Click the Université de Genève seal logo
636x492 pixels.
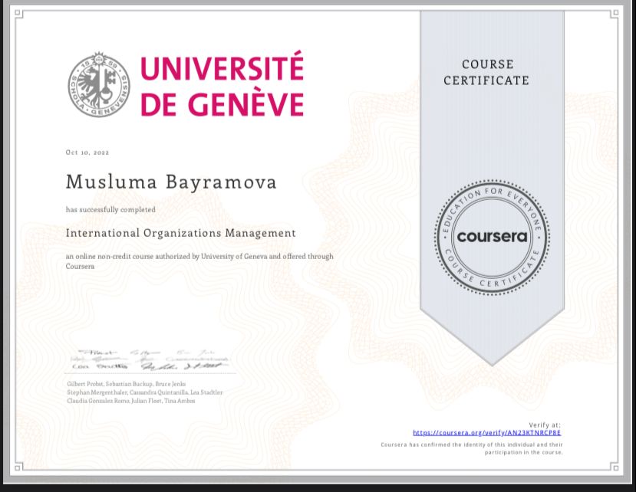pyautogui.click(x=99, y=85)
